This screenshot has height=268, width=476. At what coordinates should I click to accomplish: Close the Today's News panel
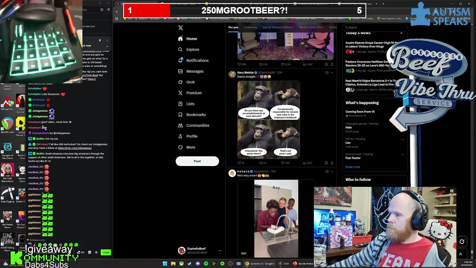401,33
